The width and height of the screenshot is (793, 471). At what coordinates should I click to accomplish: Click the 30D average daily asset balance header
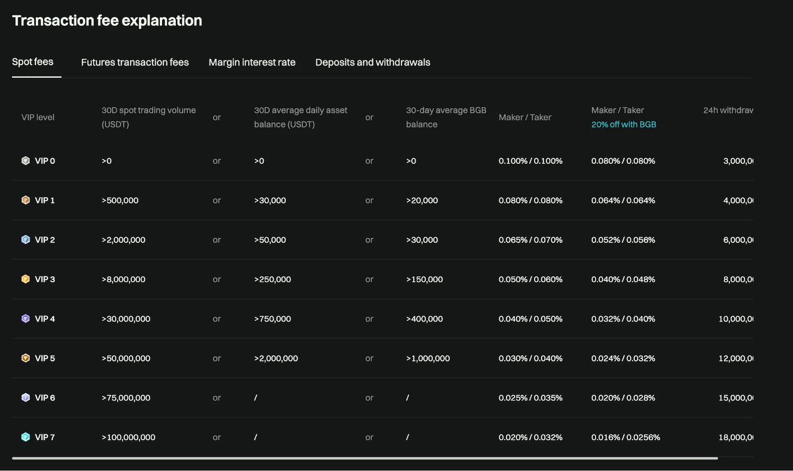pyautogui.click(x=301, y=117)
